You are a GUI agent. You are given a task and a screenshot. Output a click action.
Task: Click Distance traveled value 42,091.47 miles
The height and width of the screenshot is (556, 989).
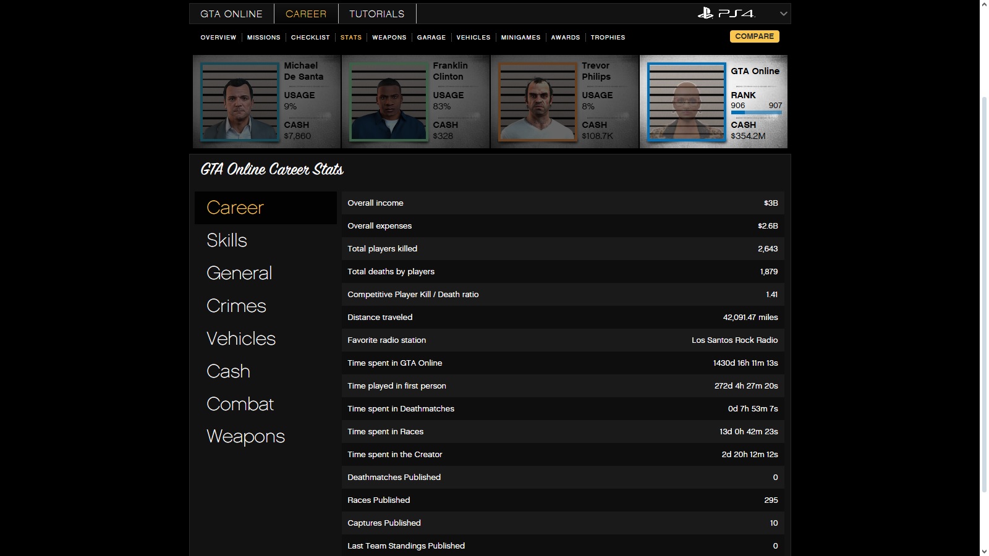pyautogui.click(x=750, y=318)
